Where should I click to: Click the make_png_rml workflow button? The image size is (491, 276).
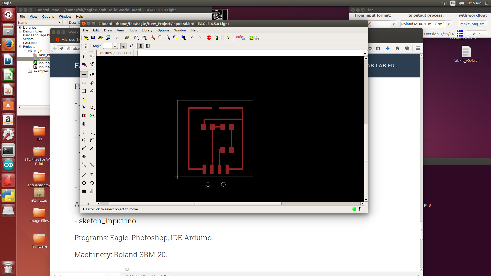click(x=473, y=24)
